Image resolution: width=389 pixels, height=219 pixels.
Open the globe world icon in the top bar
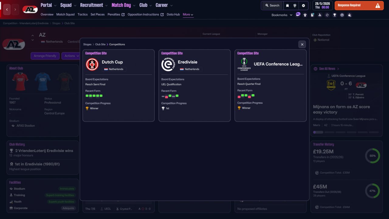pos(295,5)
